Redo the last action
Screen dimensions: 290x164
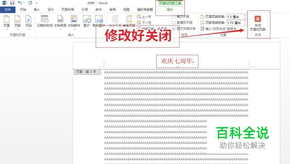30,3
